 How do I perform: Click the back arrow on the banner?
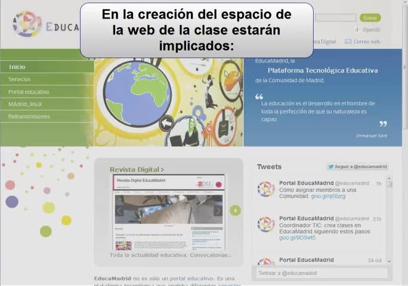coord(166,123)
